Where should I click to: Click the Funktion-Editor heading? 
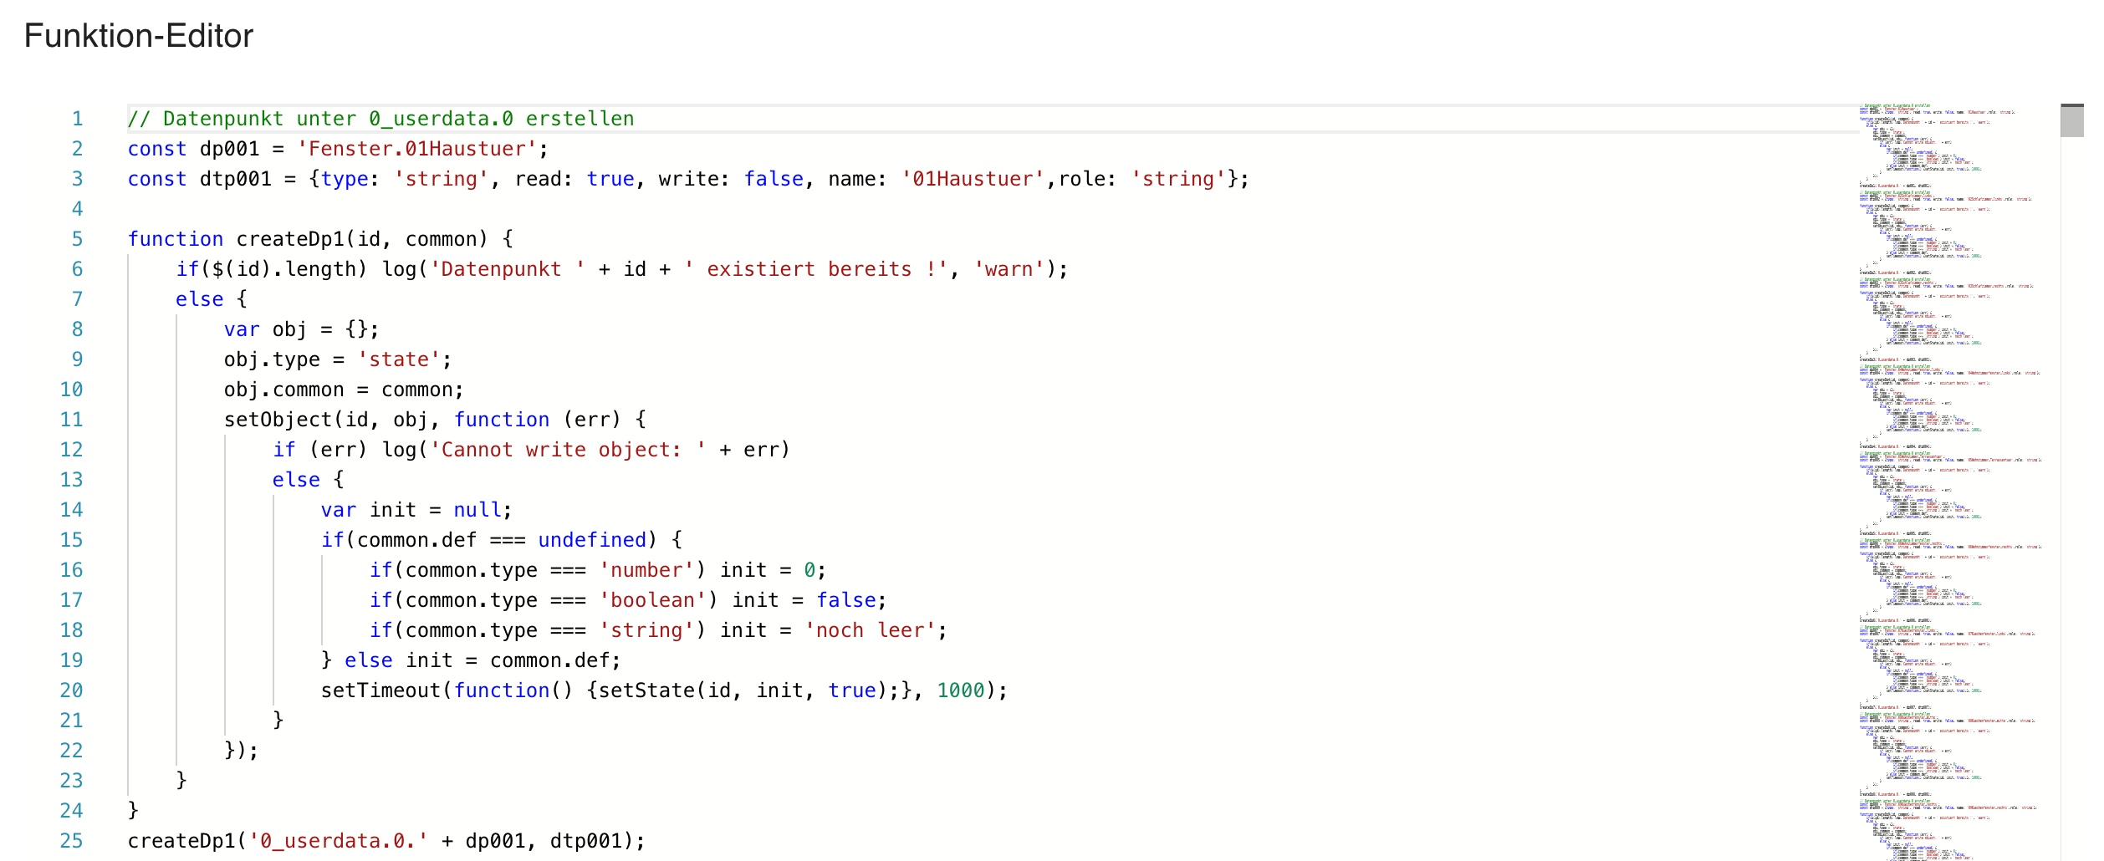point(139,36)
